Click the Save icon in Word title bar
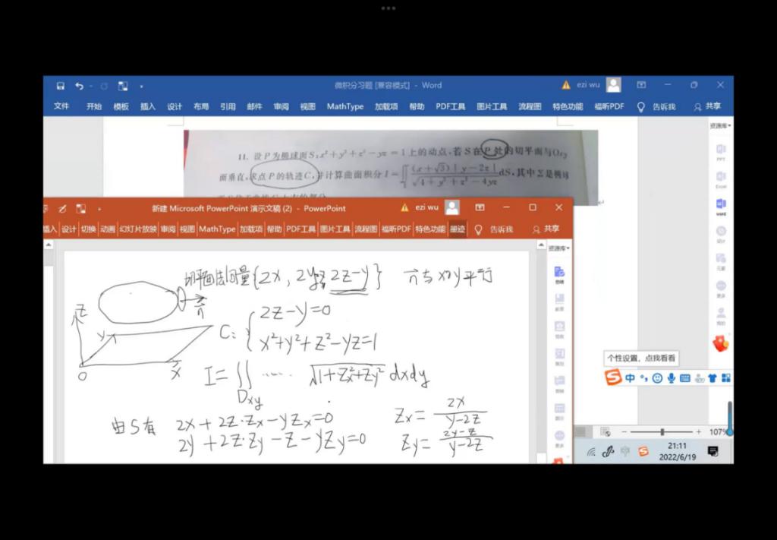777x540 pixels. click(60, 86)
